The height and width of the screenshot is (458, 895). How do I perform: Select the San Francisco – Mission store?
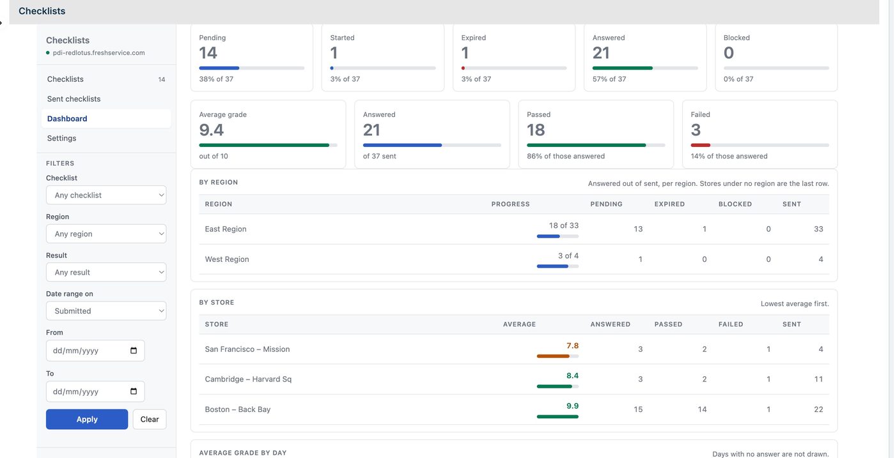coord(247,349)
